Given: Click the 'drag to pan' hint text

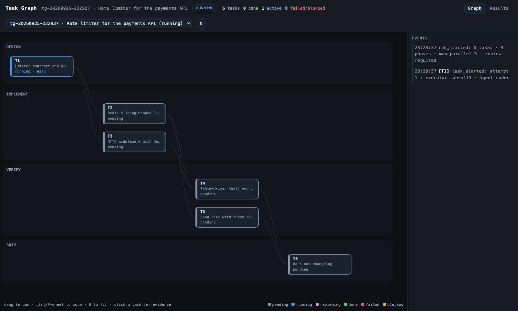Looking at the screenshot, I should coord(17,304).
